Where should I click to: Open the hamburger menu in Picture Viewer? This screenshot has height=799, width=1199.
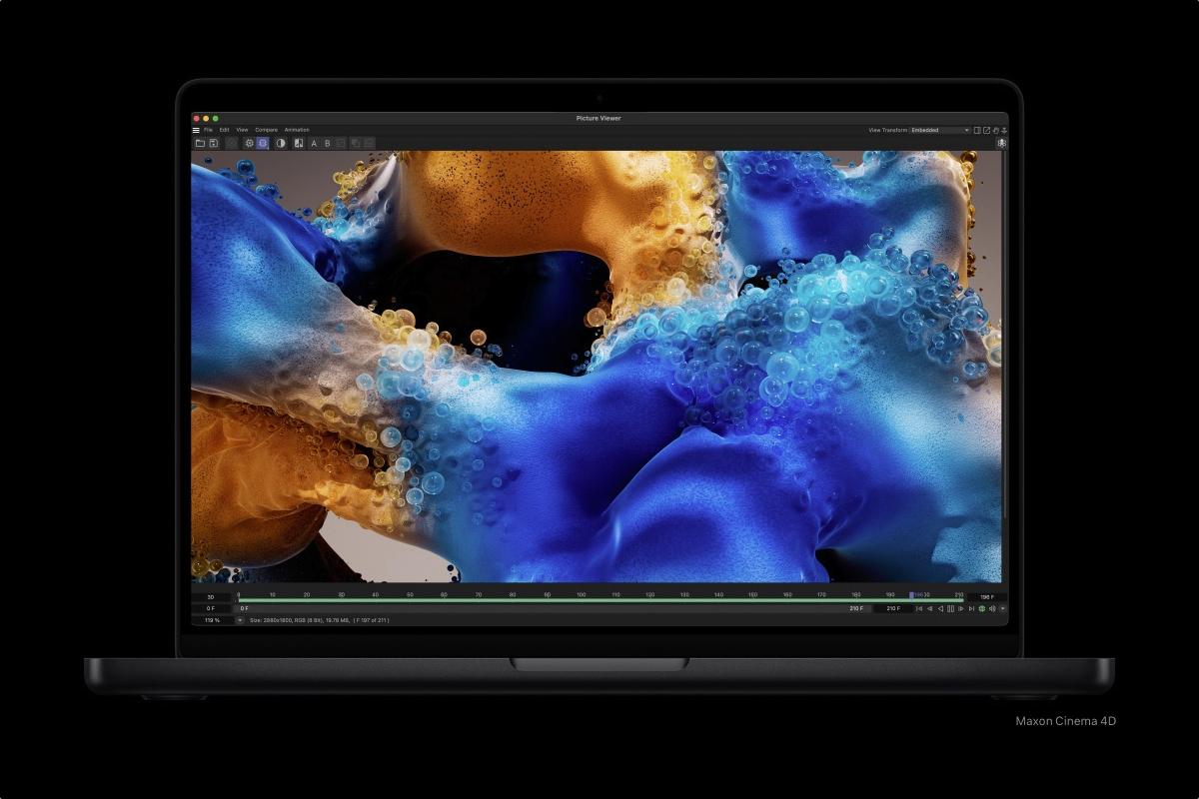pos(196,130)
